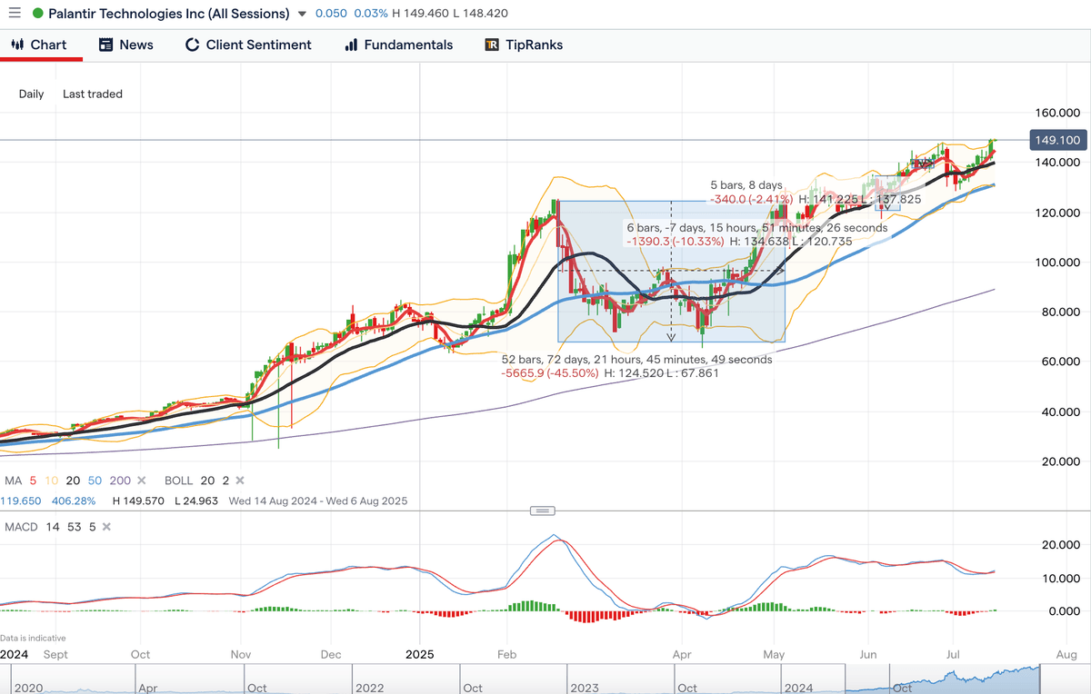This screenshot has width=1091, height=694.
Task: Open the Last traded price type selector
Action: pyautogui.click(x=92, y=94)
